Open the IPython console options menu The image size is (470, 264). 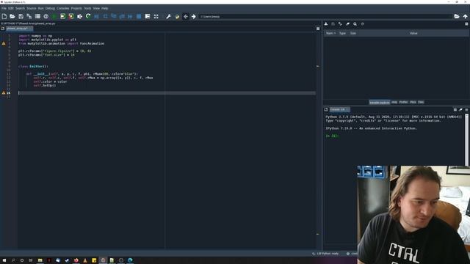coord(466,110)
